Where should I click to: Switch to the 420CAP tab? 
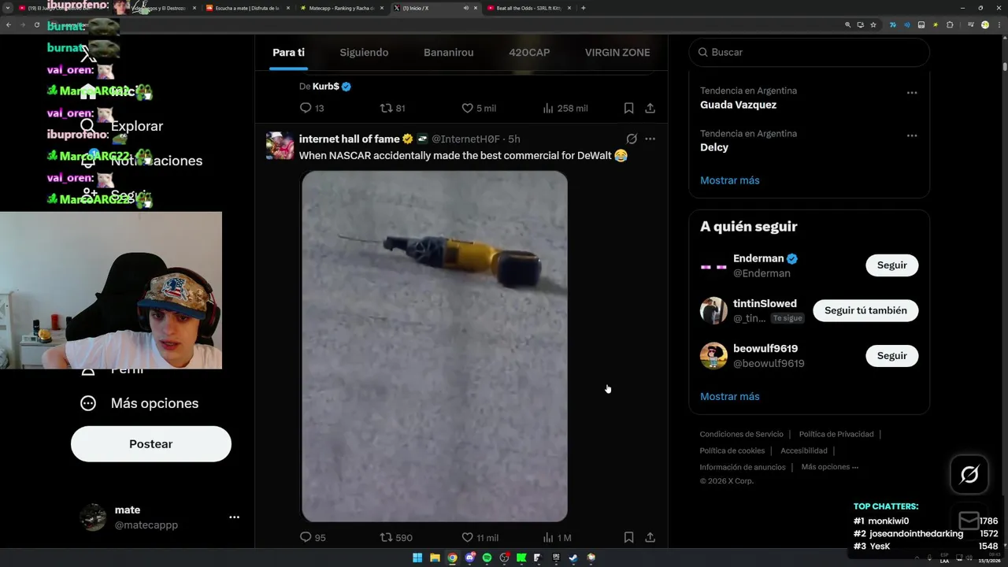529,52
